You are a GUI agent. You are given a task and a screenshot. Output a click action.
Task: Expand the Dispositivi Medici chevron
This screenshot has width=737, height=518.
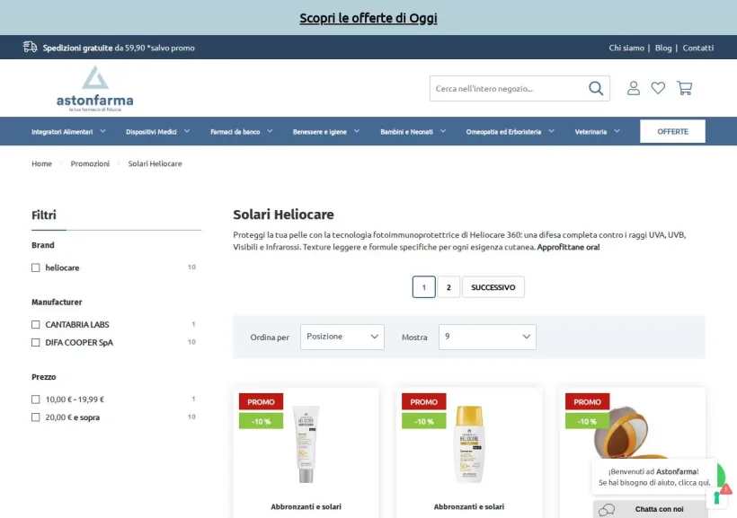[x=187, y=131]
